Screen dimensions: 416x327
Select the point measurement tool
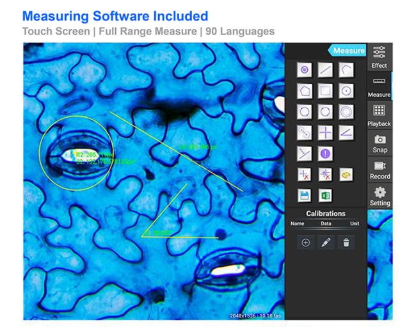[x=305, y=70]
